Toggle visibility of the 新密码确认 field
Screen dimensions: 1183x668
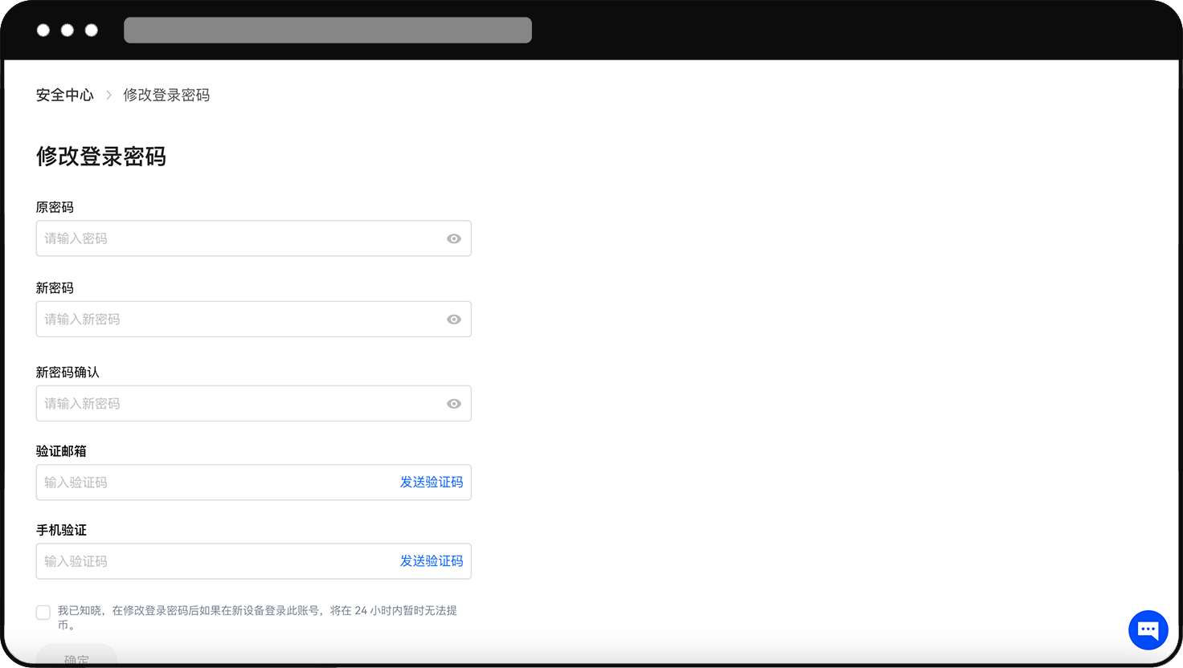[453, 403]
